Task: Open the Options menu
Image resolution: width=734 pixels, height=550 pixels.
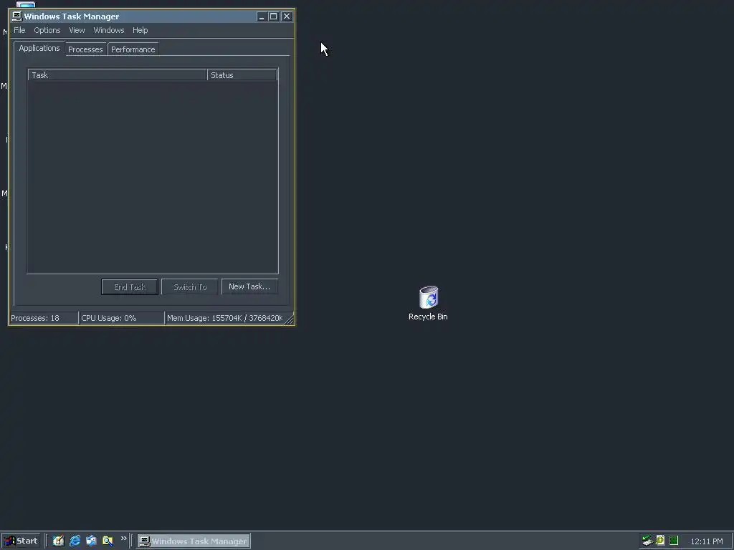Action: point(47,30)
